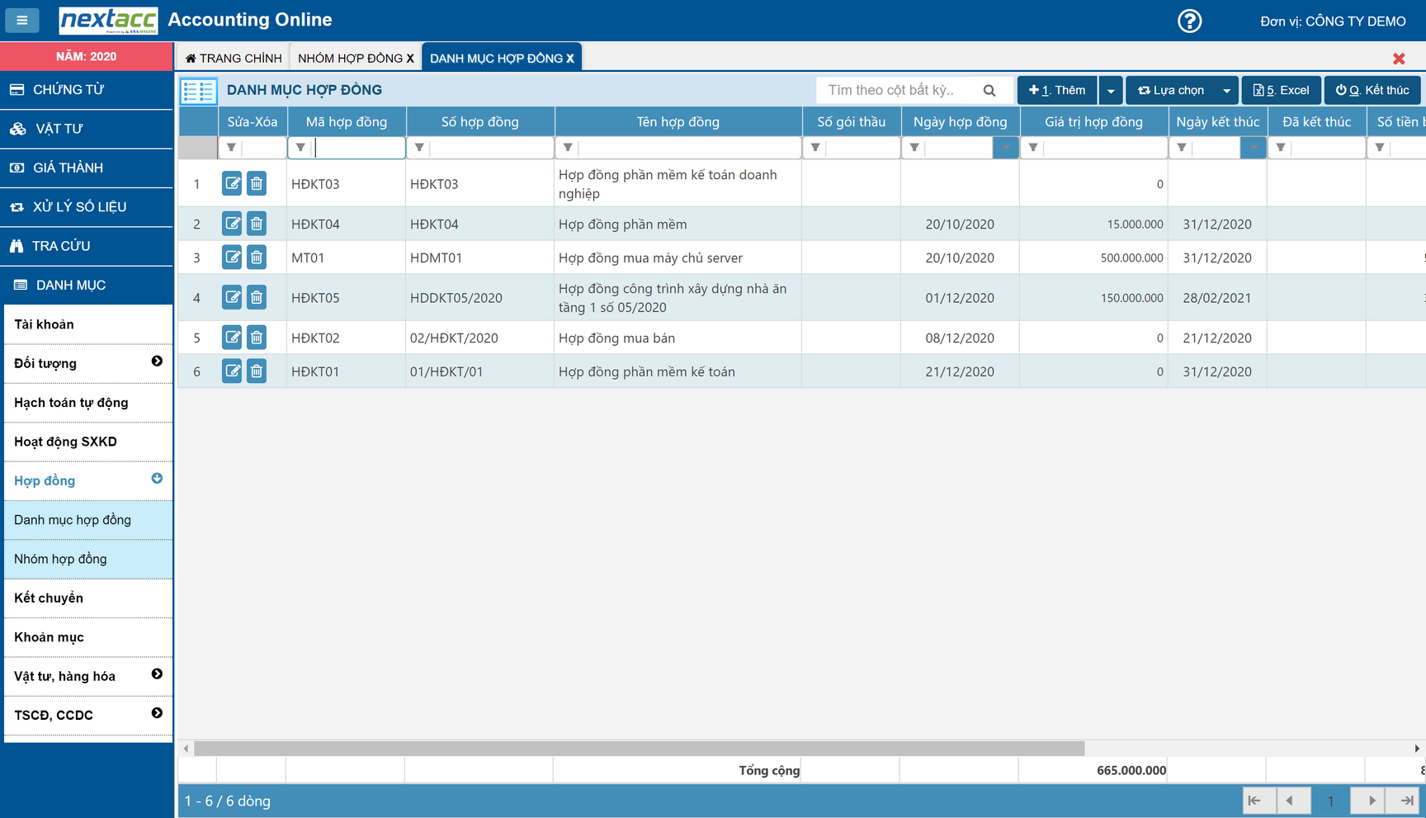Open the help question mark icon
The height and width of the screenshot is (818, 1426).
coord(1189,21)
